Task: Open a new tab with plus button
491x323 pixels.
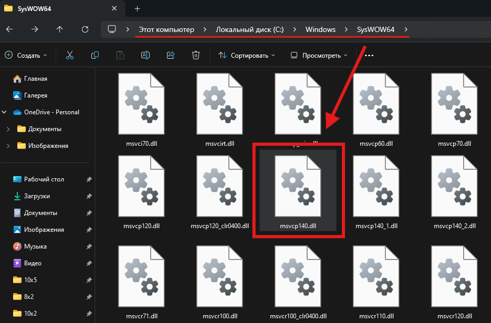Action: [x=138, y=8]
